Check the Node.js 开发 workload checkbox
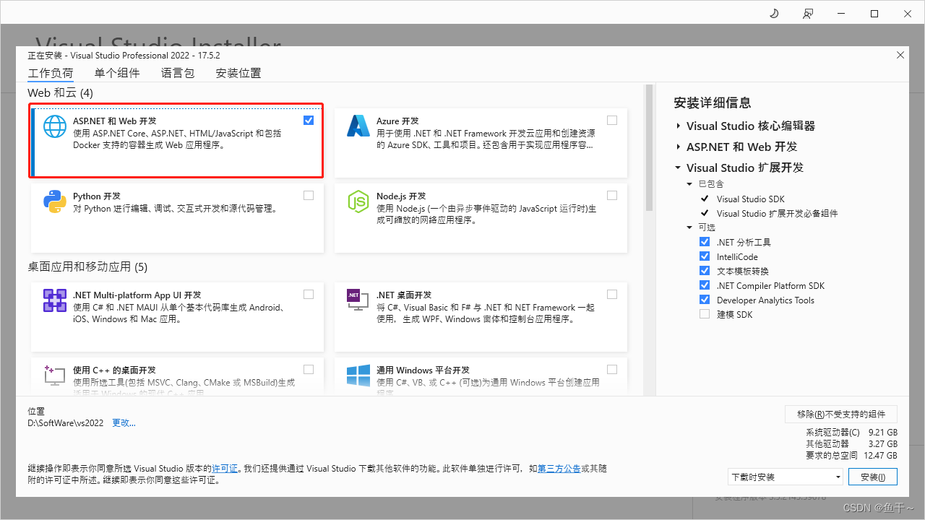This screenshot has height=520, width=925. point(612,195)
